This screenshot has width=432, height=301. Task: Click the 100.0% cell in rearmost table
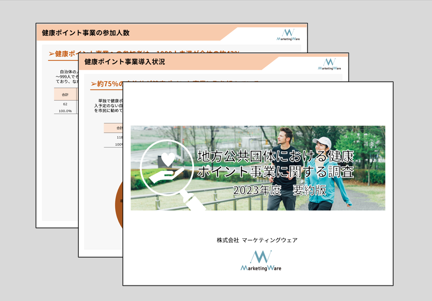[x=65, y=111]
